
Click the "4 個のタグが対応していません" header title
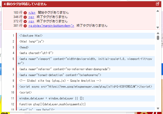[25, 4]
